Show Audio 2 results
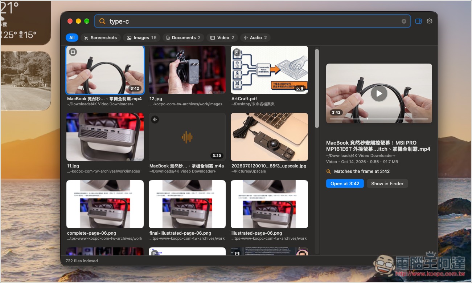Viewport: 472px width, 283px height. click(255, 38)
